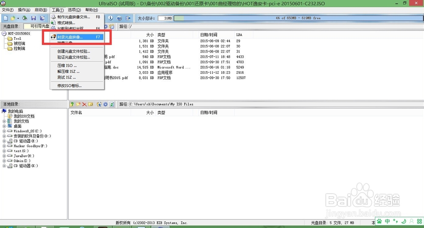Click the rename folder icon in local toolbar
The height and width of the screenshot is (228, 424).
(91, 104)
